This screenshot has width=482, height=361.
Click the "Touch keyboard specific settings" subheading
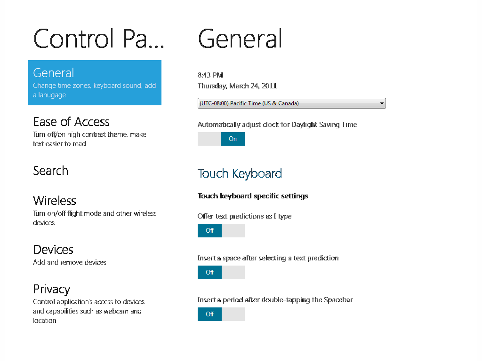tap(253, 196)
